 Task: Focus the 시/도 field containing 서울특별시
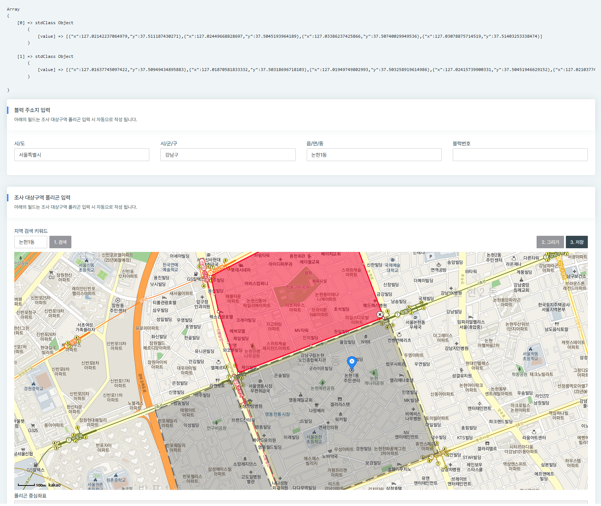[x=82, y=155]
